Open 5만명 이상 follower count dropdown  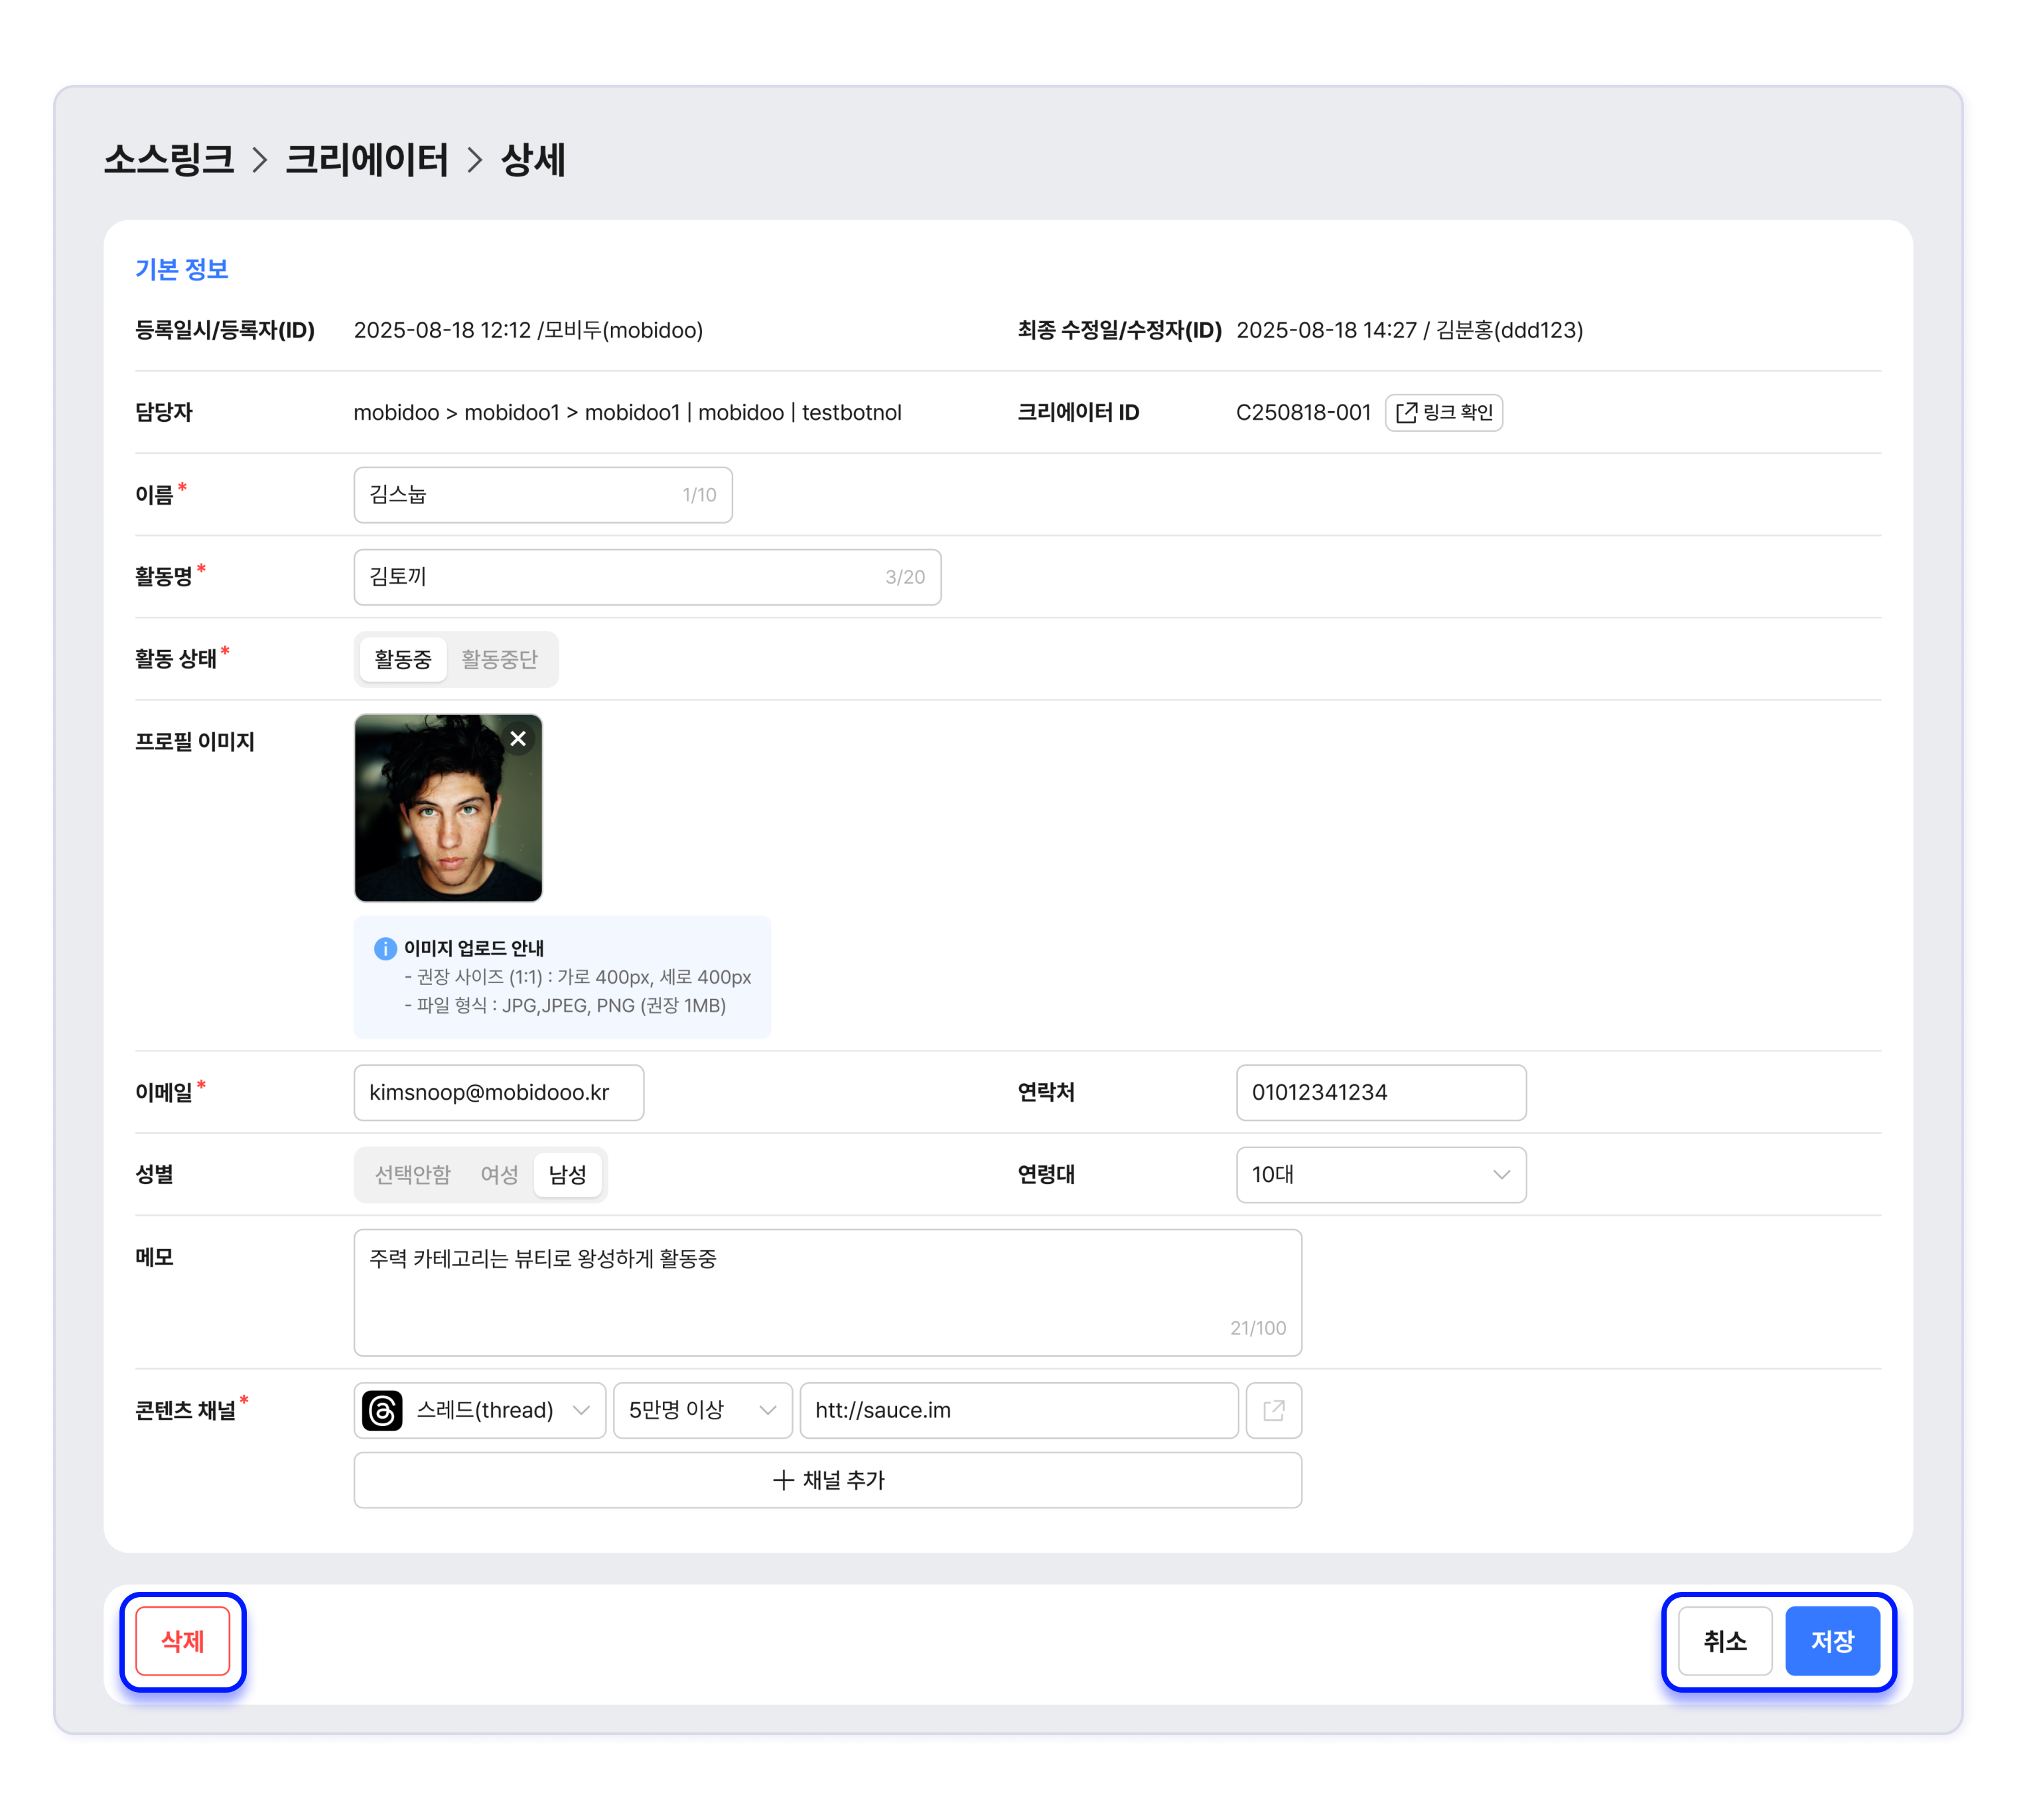click(x=703, y=1411)
